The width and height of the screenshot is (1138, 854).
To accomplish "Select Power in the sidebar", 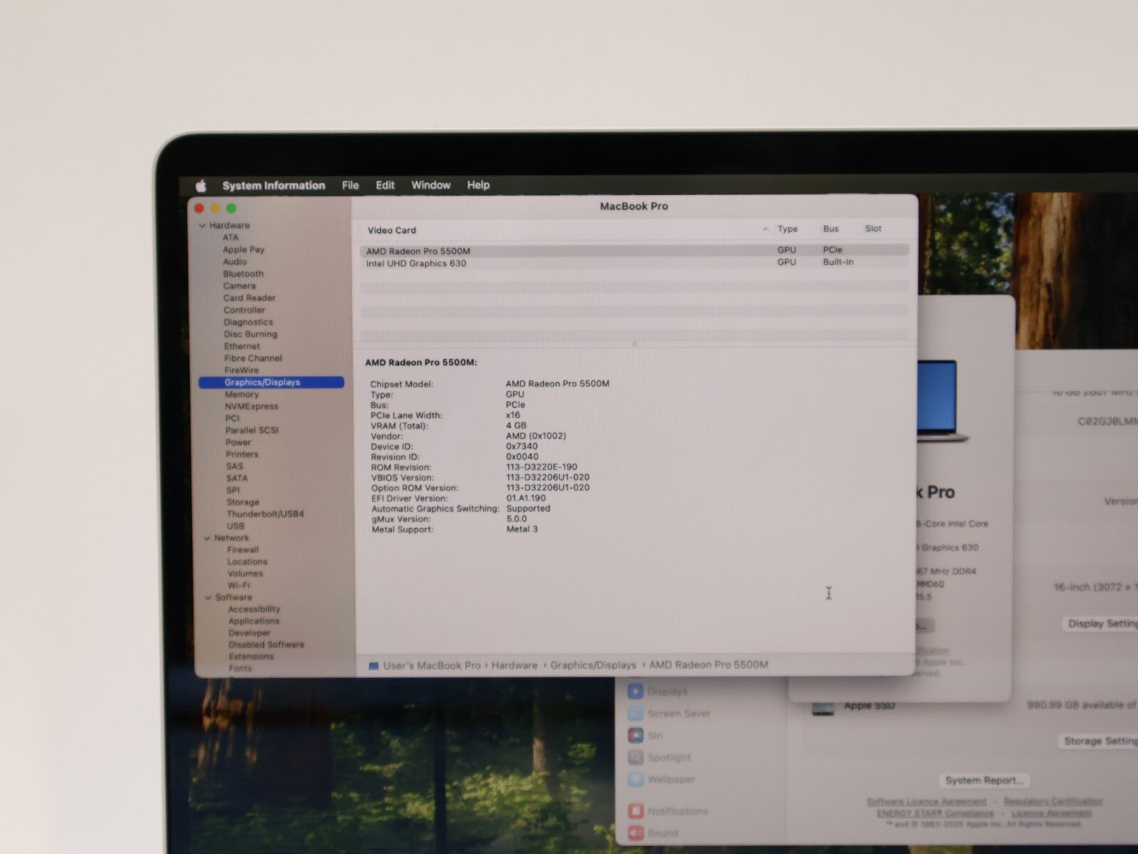I will click(238, 443).
